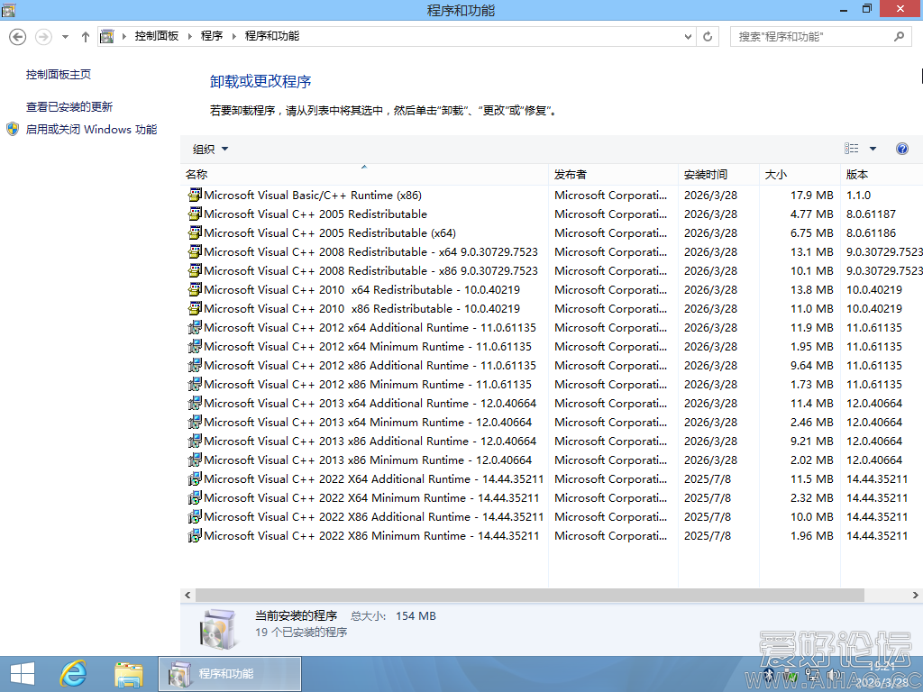The image size is (923, 692).
Task: Open 查看已安装的更新 link
Action: [69, 106]
